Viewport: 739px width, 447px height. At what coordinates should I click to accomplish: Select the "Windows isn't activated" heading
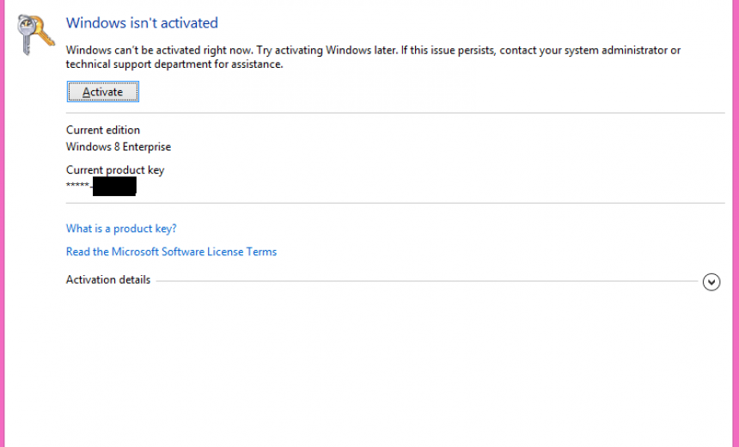142,22
